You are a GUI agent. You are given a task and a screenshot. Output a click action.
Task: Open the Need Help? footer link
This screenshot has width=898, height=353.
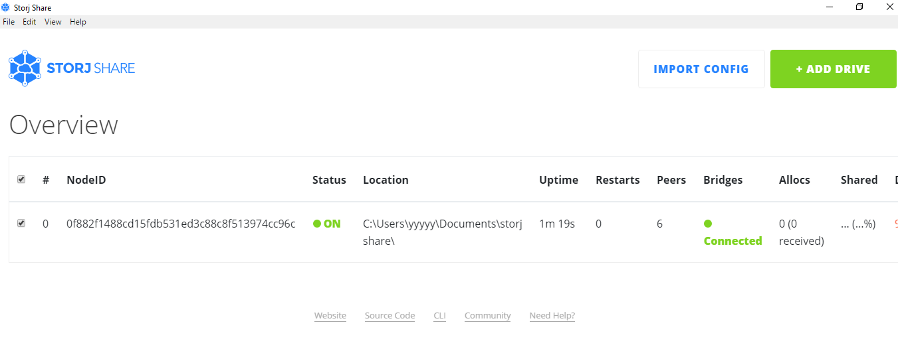(x=552, y=316)
